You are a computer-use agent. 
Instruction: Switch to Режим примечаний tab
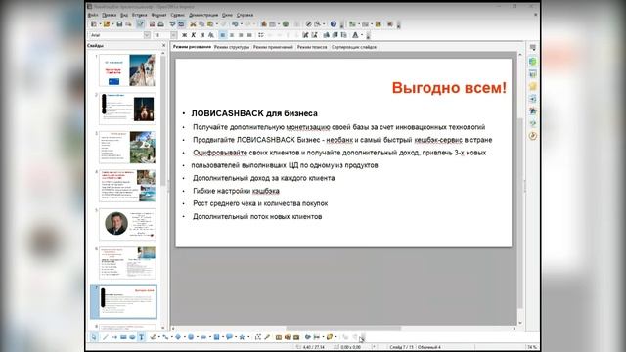click(x=273, y=47)
